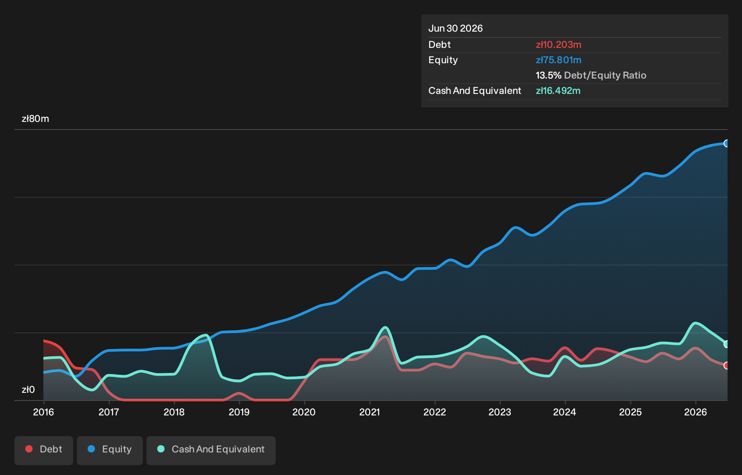Click Cash And Equivalent label in tooltip

(475, 91)
